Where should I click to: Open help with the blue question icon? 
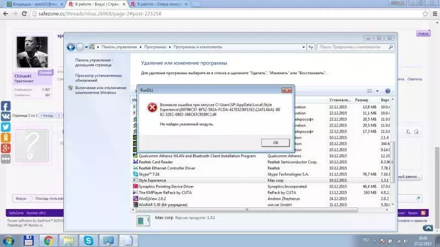[388, 91]
